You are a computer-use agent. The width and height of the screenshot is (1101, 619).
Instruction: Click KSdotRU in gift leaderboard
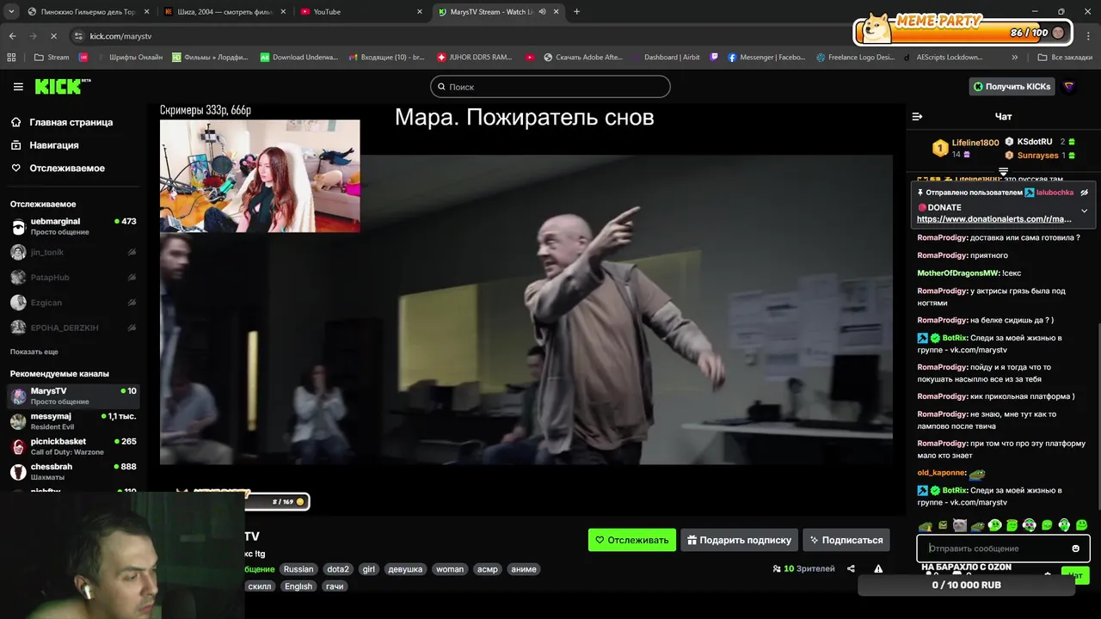pos(1034,142)
